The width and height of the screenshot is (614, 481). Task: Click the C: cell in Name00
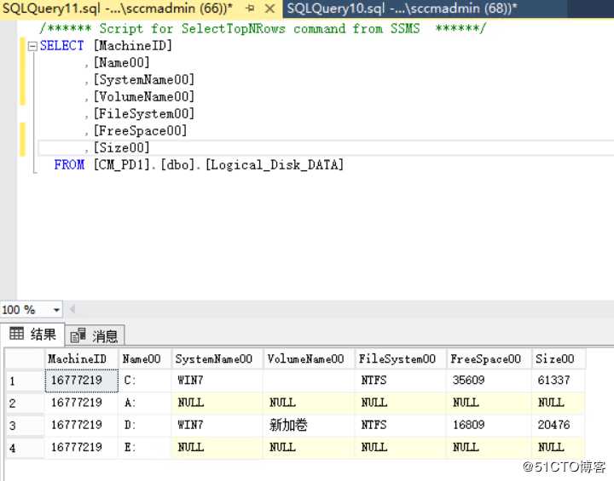[145, 381]
